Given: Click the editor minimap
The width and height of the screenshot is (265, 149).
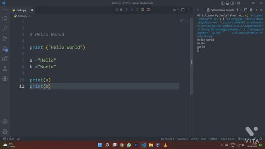Looking at the screenshot, I should tap(184, 21).
